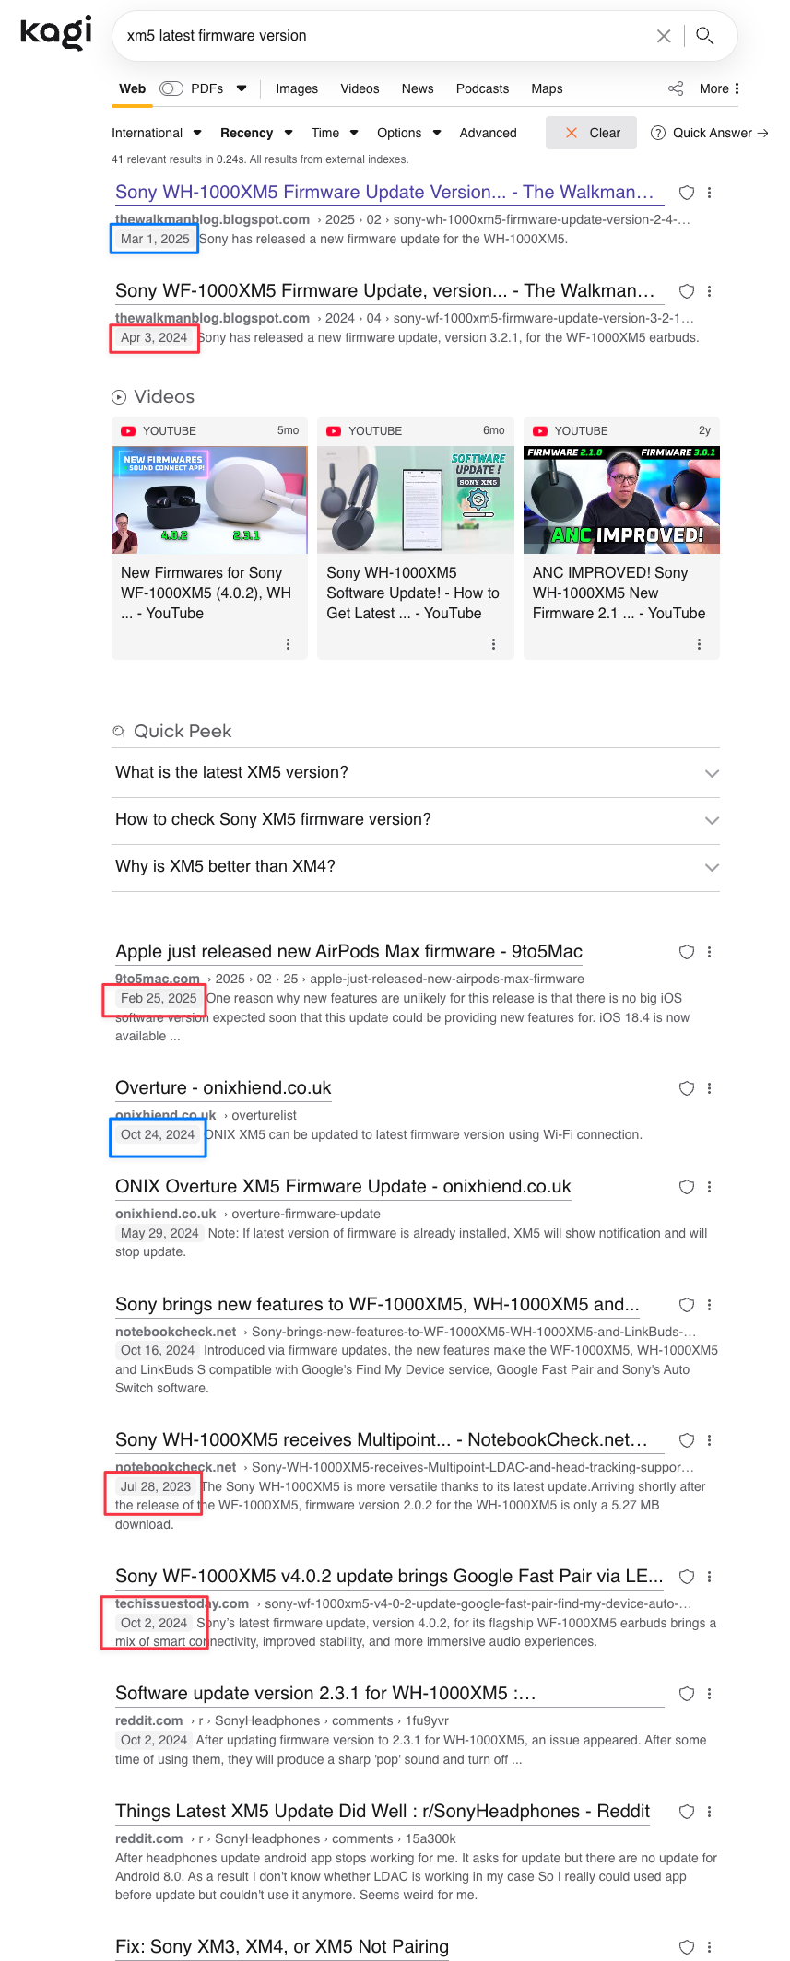
Task: Open options menu on ANC IMPROVED video
Action: pos(699,644)
